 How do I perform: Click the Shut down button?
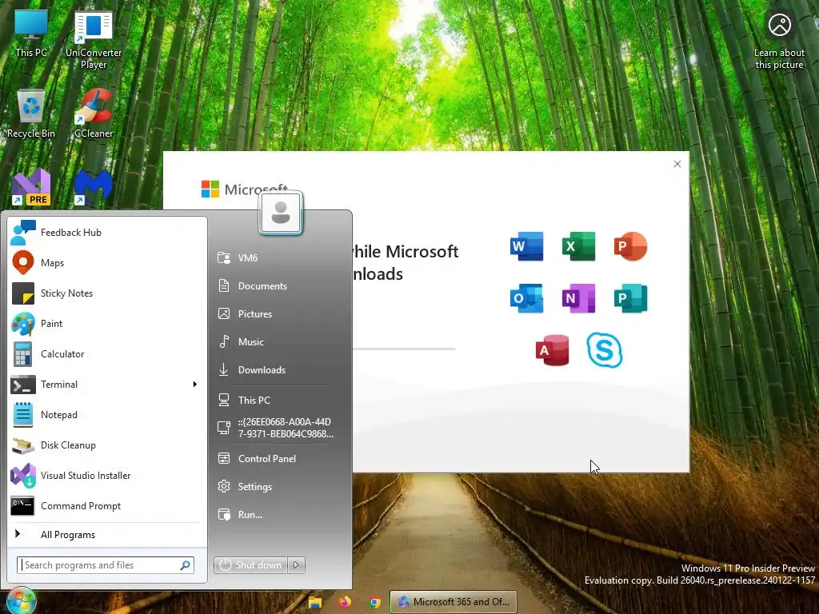pyautogui.click(x=250, y=565)
